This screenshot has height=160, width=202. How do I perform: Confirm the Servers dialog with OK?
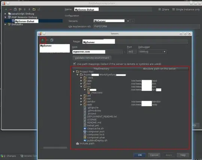tap(140, 155)
